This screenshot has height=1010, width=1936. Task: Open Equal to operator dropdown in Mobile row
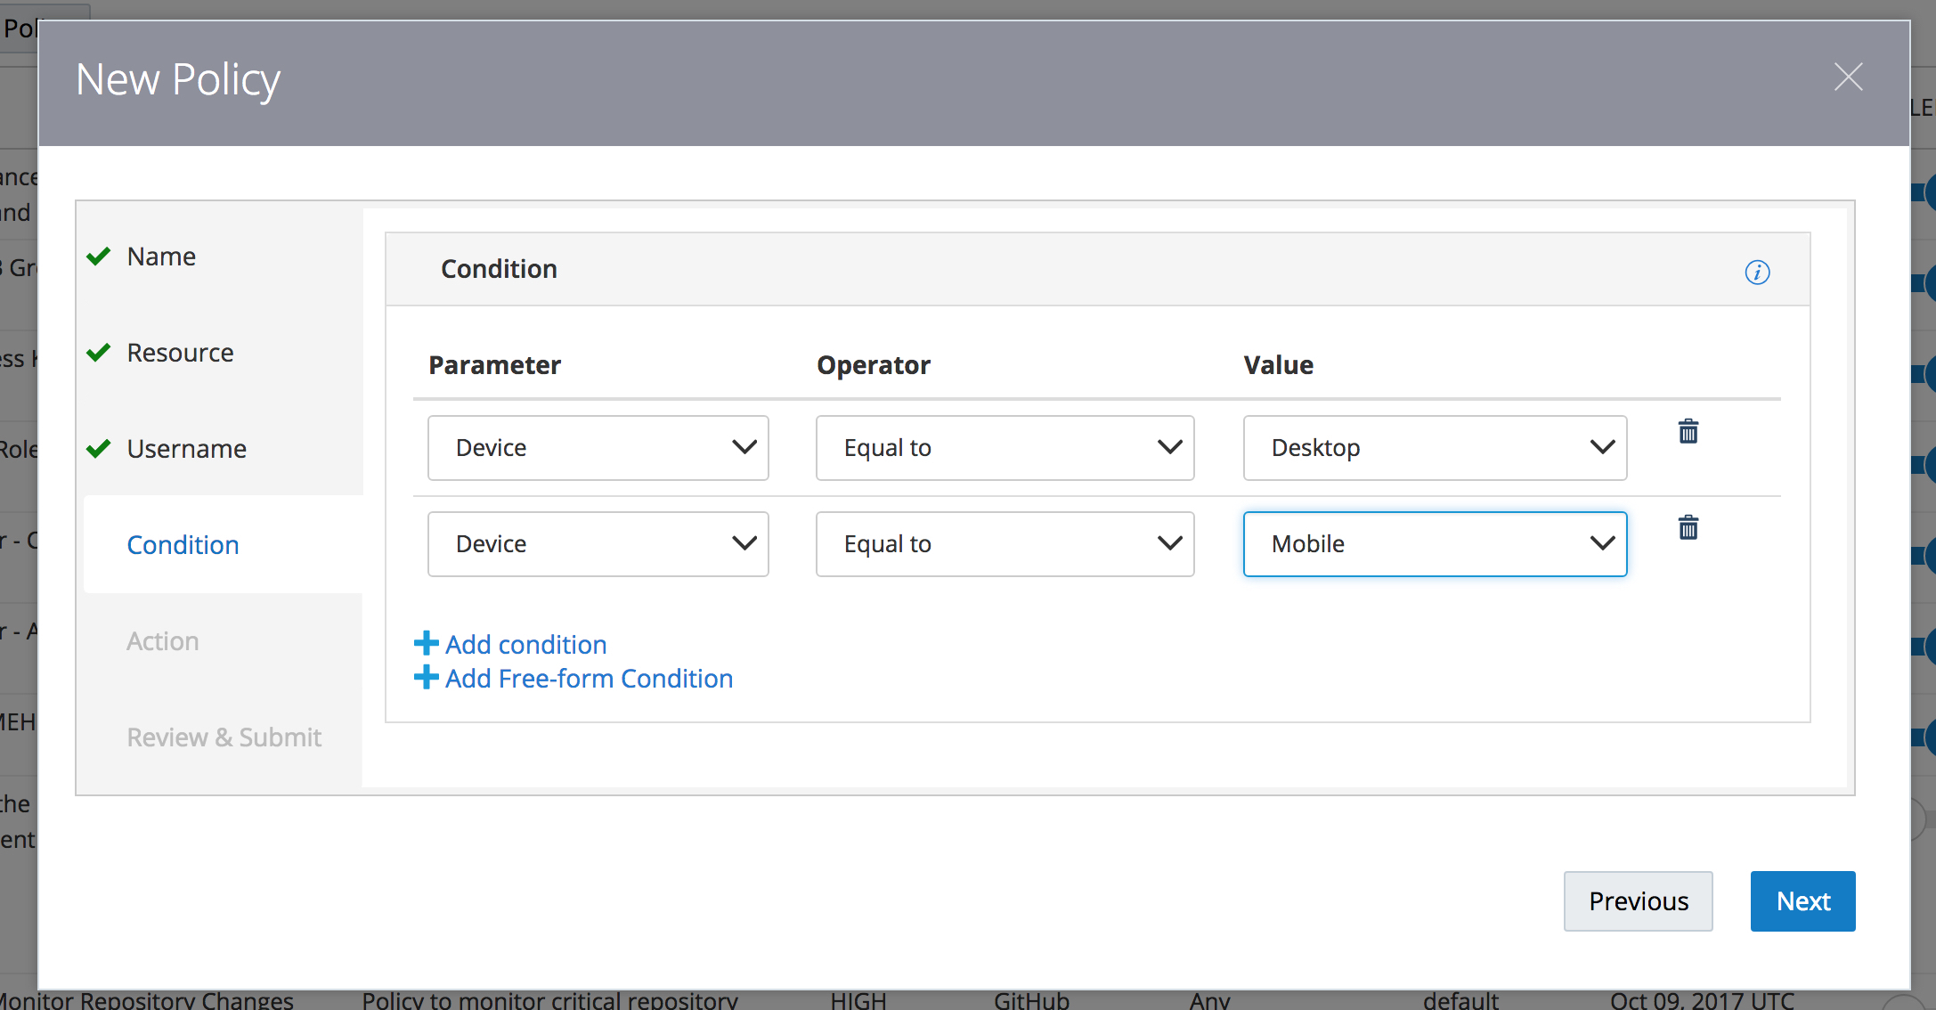[x=1005, y=544]
